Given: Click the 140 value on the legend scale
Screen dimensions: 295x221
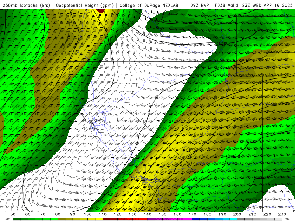Looking at the screenshot, I should point(147,214).
